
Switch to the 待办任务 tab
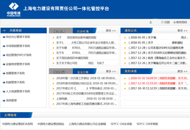(61, 31)
